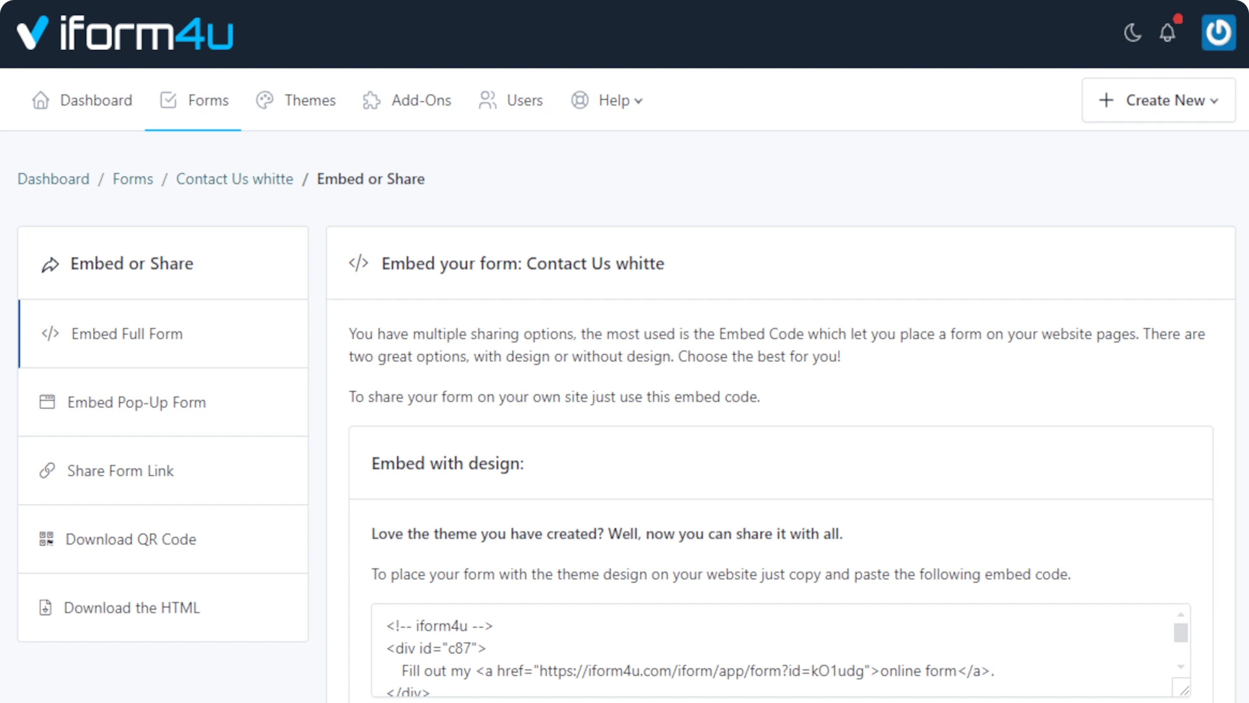Scroll down in embed code textarea

[1181, 673]
